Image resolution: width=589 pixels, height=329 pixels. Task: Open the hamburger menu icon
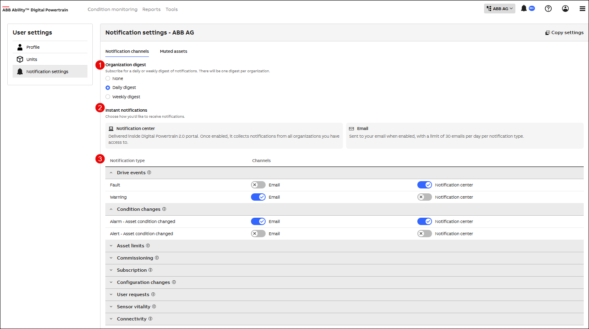(582, 9)
